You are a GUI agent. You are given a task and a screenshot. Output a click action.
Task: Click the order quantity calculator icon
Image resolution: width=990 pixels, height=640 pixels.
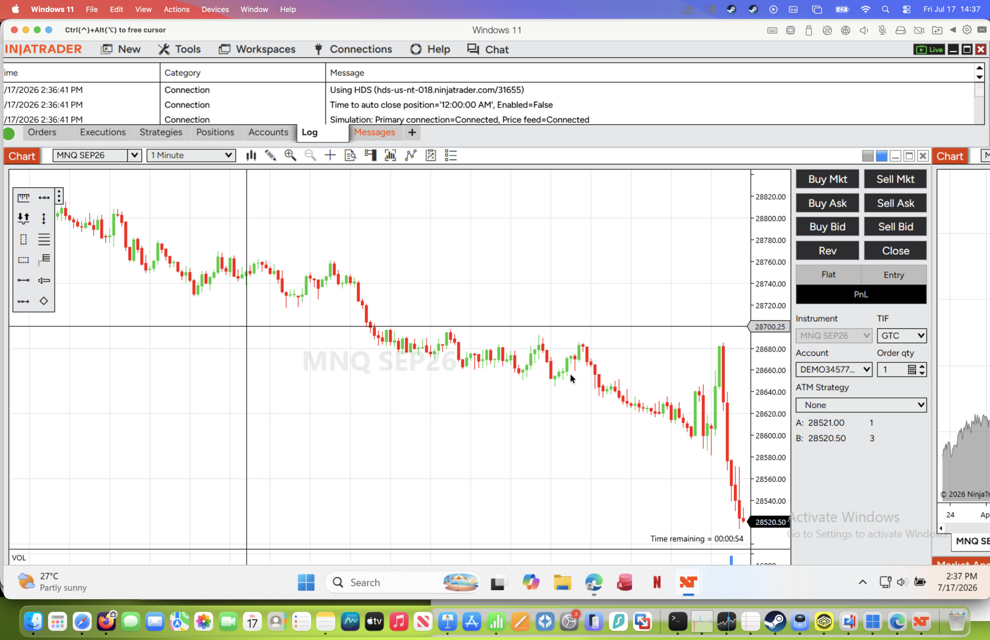click(911, 369)
